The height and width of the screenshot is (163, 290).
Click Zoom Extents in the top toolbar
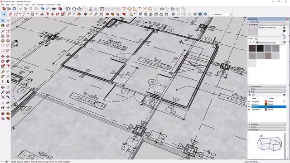(101, 14)
